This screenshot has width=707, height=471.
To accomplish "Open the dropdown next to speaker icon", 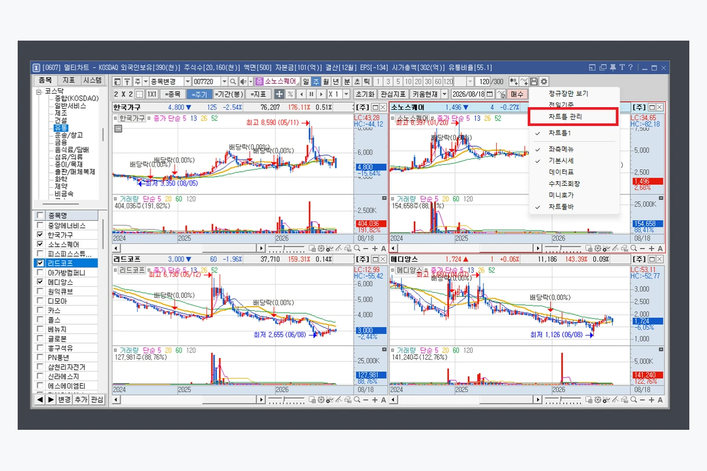I will (250, 82).
